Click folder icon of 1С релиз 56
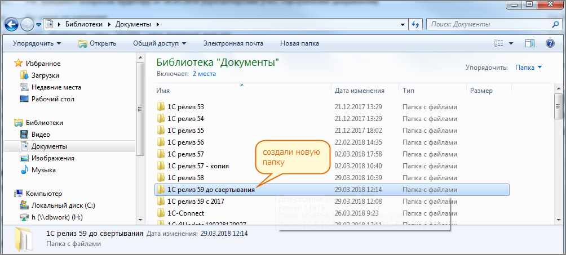566x255 pixels. tap(161, 142)
